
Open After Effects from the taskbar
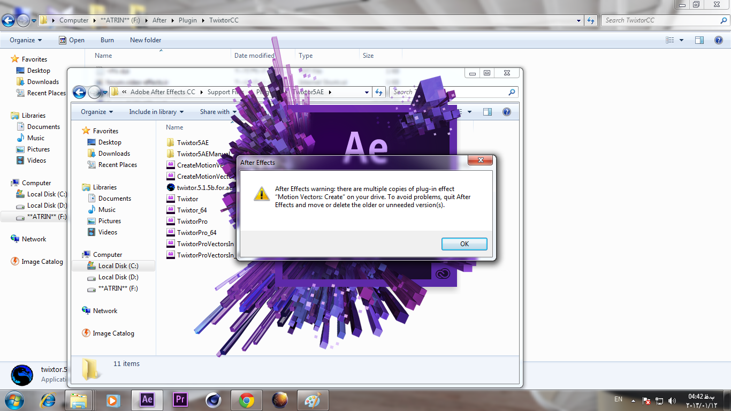point(147,400)
